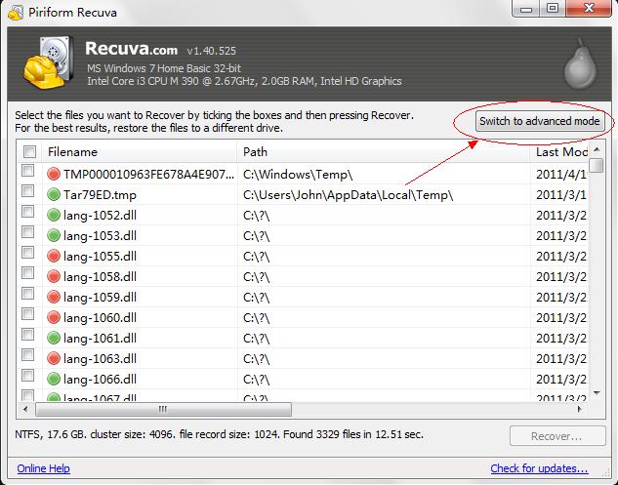Click red status dot for lang-1059.dll
Screen dimensions: 618x485
[x=53, y=297]
